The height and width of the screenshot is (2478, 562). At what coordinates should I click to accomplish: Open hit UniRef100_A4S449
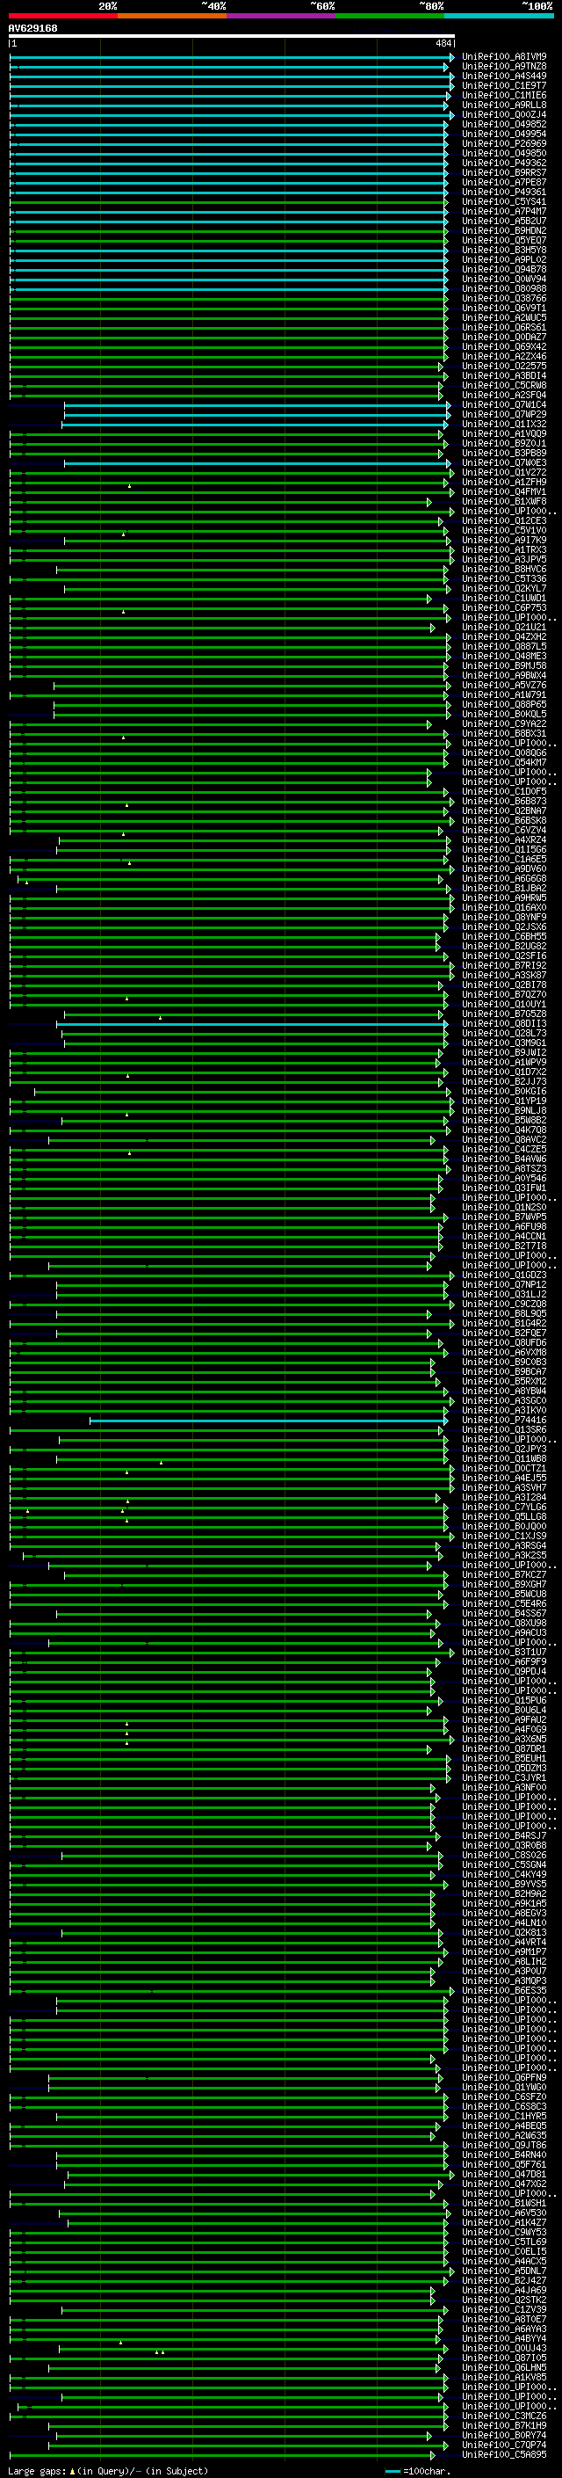coord(504,76)
